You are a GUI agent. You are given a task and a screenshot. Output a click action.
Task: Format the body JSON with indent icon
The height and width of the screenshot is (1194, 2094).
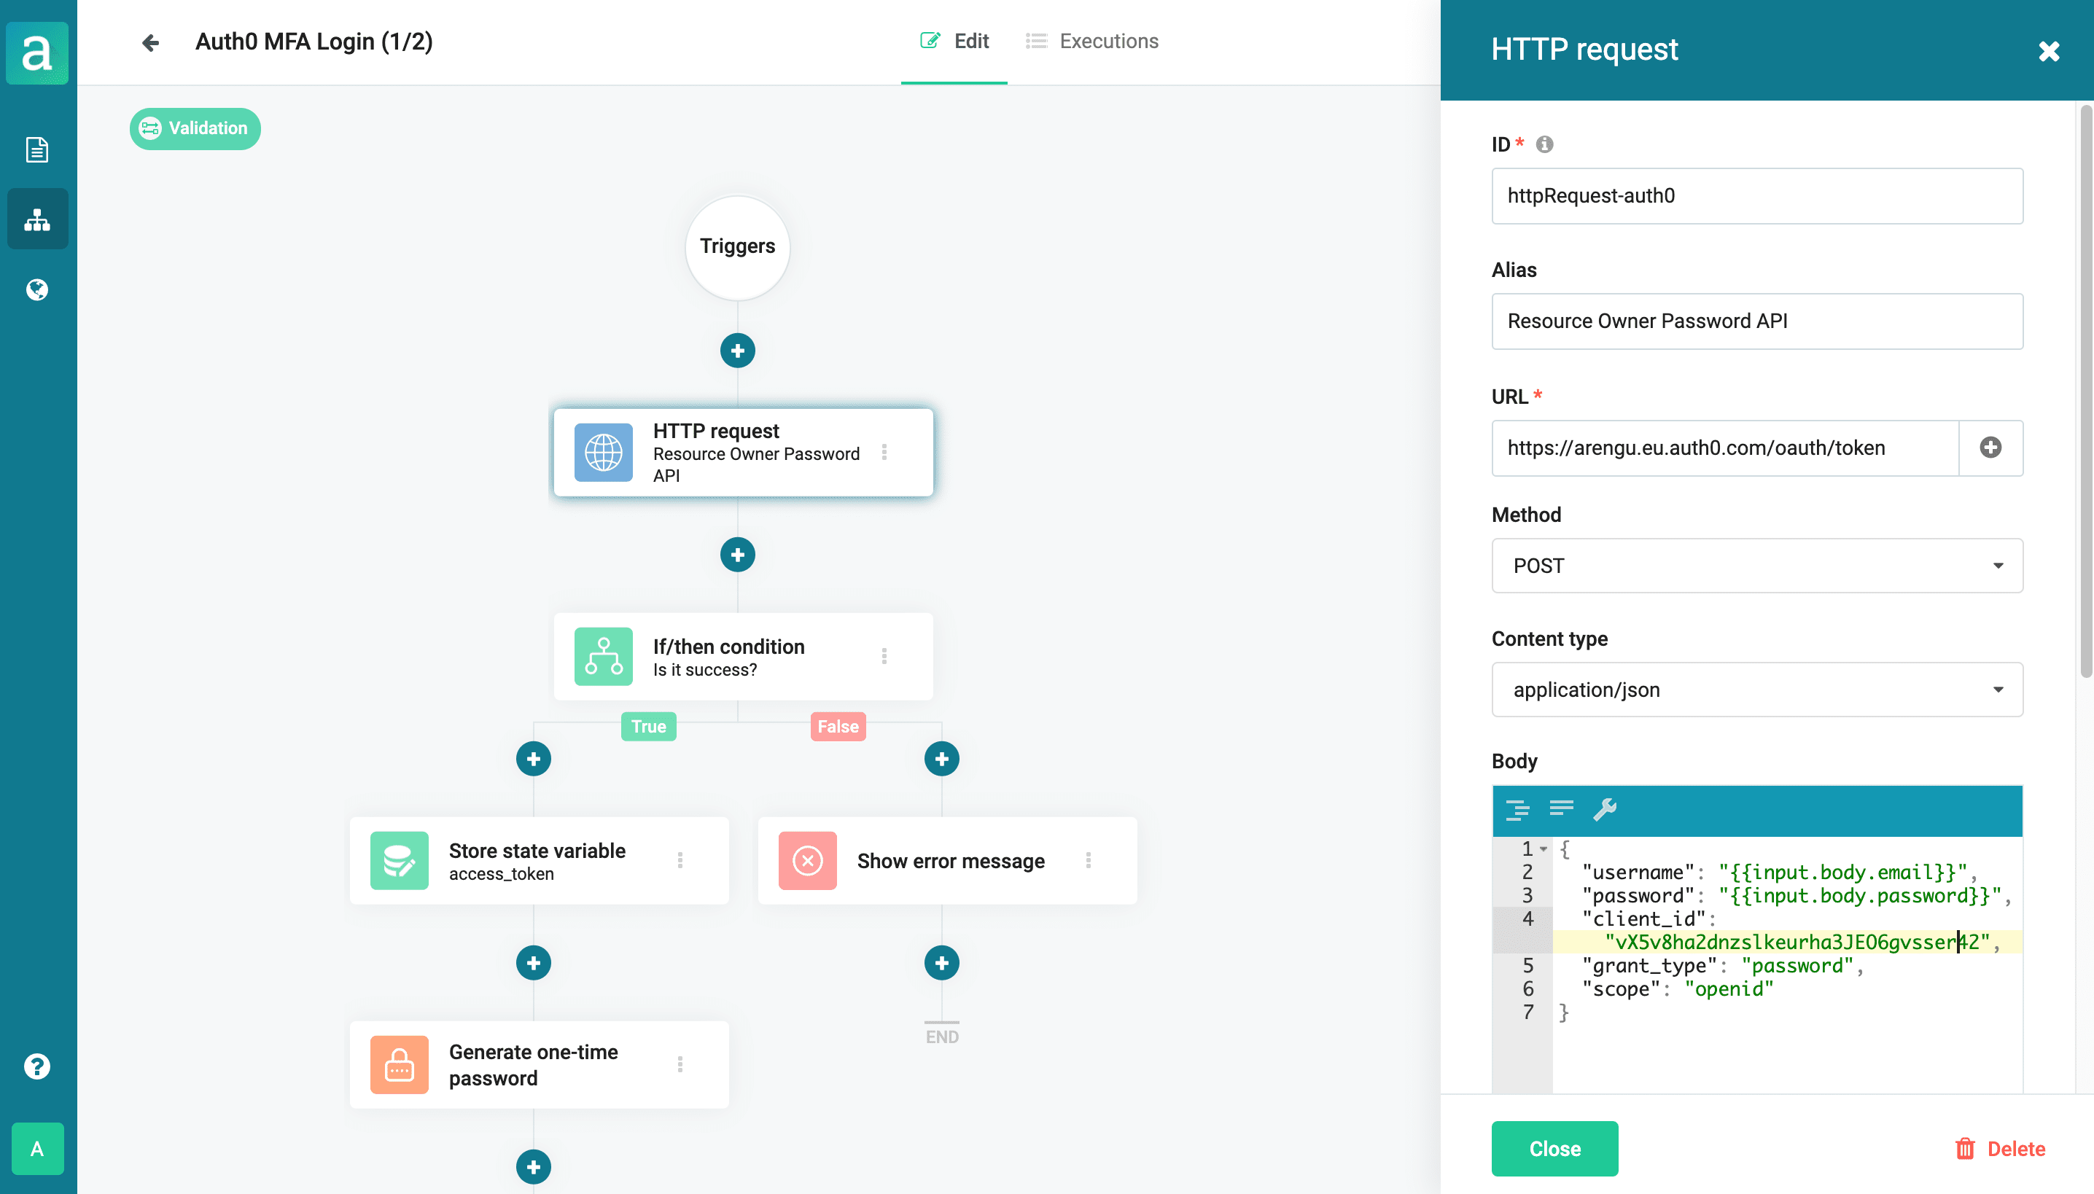click(x=1517, y=811)
